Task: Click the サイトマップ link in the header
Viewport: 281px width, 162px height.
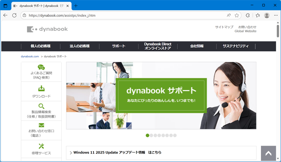Action: 224,27
